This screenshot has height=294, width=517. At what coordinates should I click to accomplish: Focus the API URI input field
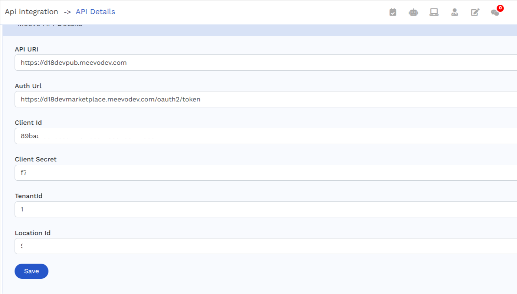click(x=266, y=63)
